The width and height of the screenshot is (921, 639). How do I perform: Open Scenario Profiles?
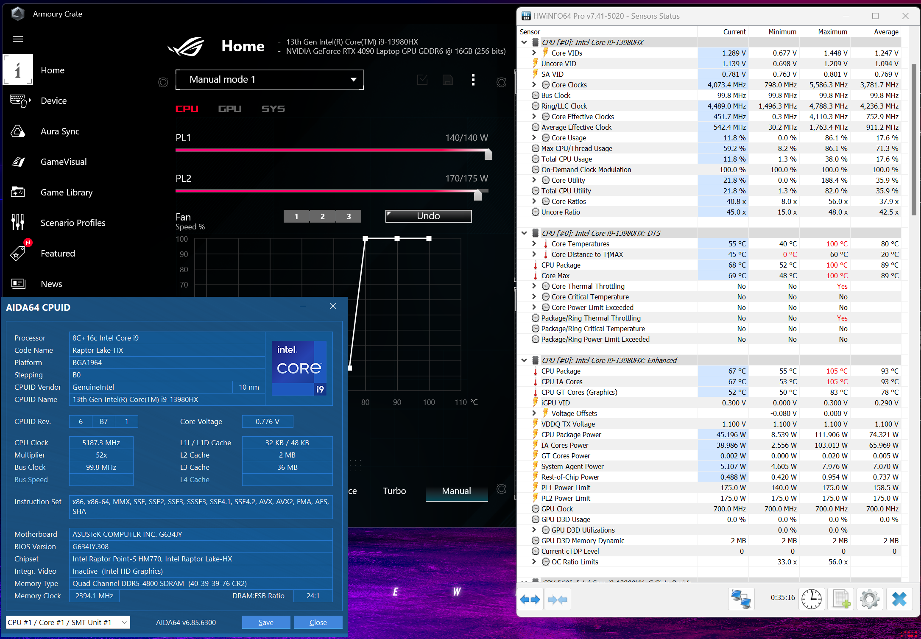point(18,222)
